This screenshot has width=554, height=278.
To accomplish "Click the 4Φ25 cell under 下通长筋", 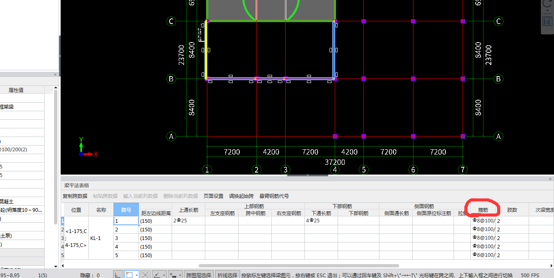I will [321, 221].
